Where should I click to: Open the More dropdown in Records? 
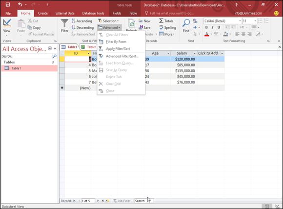(x=167, y=34)
